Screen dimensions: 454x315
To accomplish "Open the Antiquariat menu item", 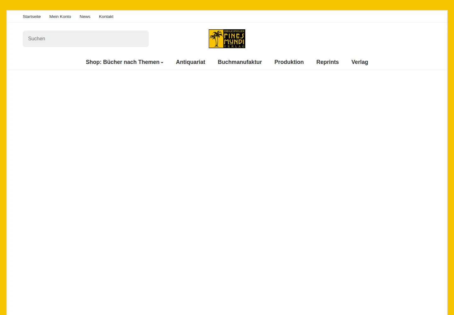I will coord(190,62).
